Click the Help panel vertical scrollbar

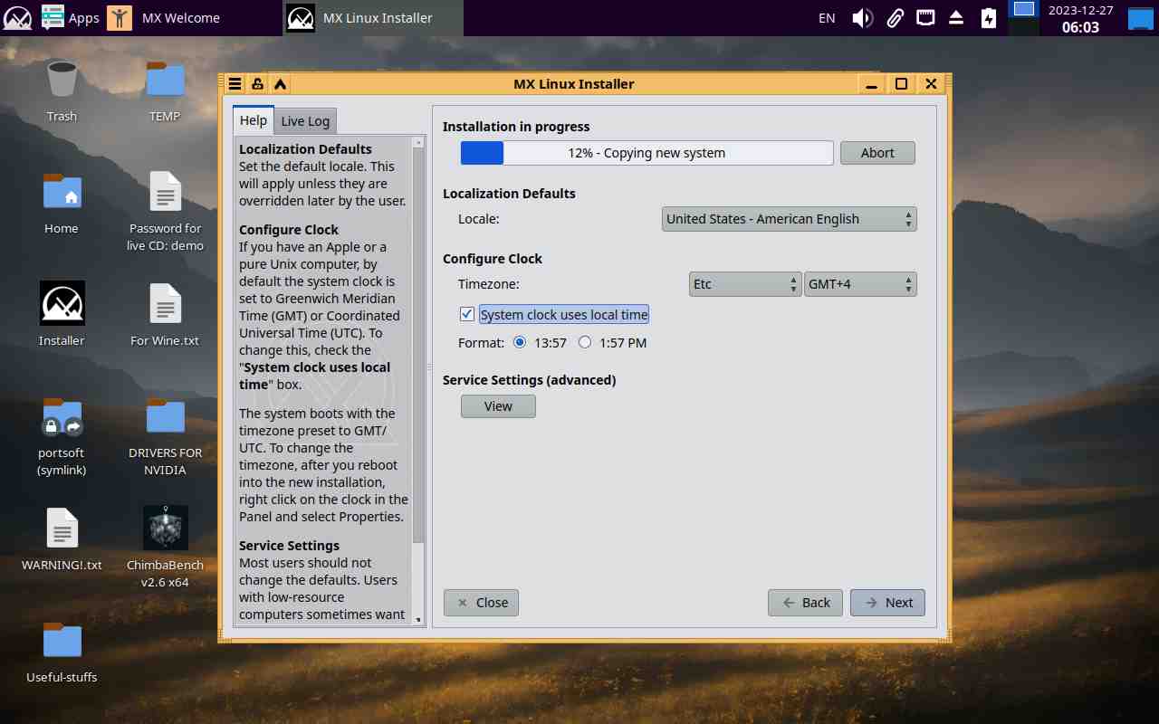(418, 380)
